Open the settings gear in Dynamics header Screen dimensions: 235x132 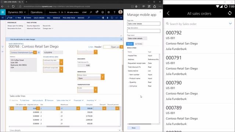click(x=109, y=12)
